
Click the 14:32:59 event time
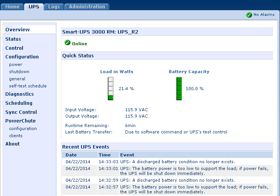(x=109, y=180)
